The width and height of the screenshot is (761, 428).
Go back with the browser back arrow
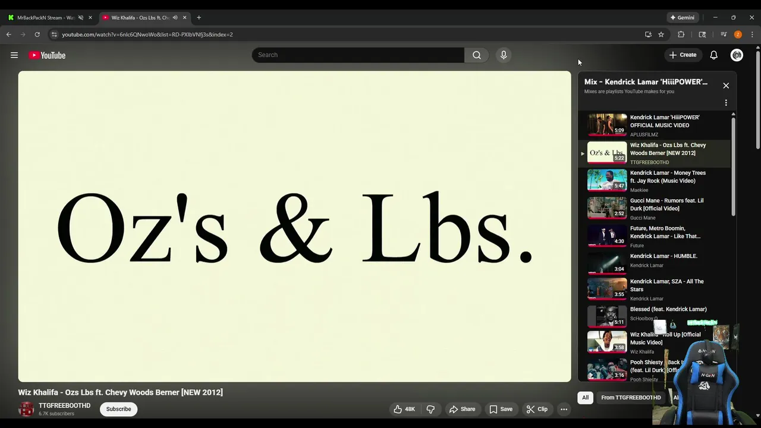click(9, 34)
